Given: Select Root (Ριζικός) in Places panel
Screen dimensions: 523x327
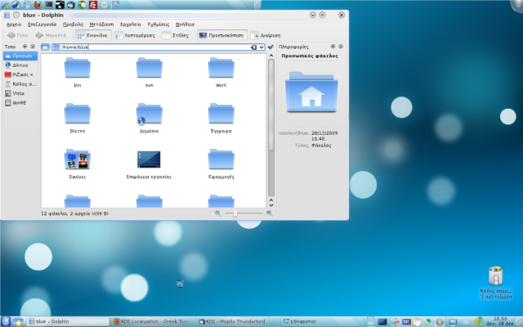Looking at the screenshot, I should [20, 74].
